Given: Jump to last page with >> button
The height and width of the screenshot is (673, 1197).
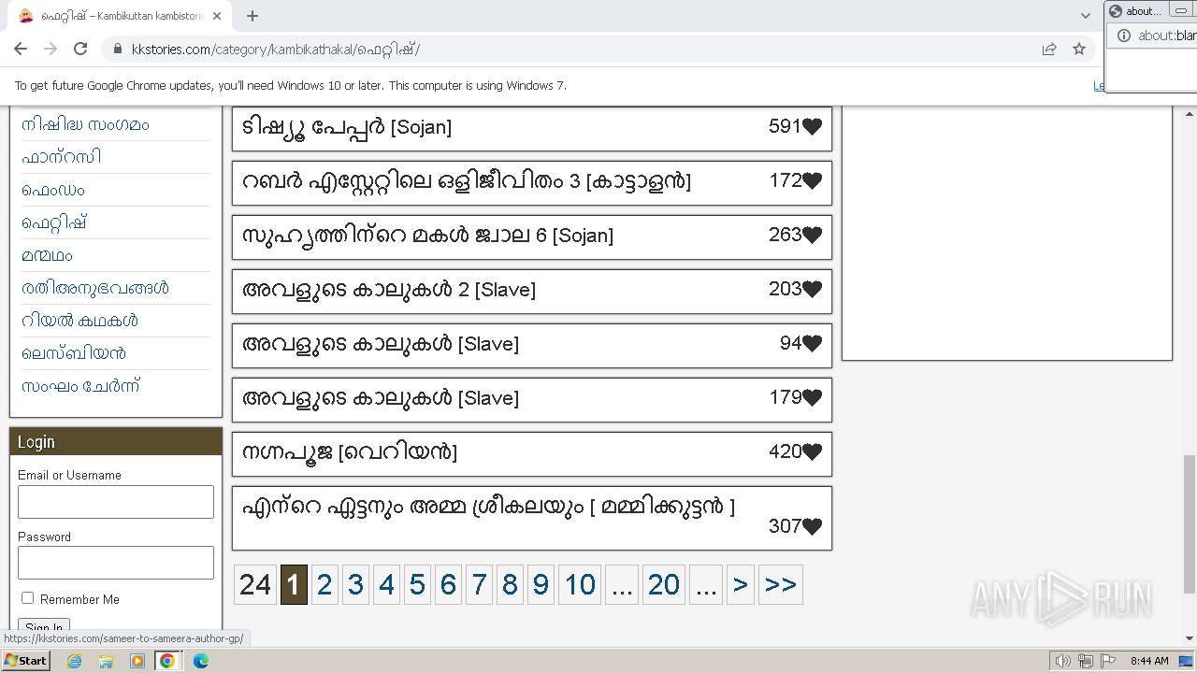Looking at the screenshot, I should tap(781, 585).
